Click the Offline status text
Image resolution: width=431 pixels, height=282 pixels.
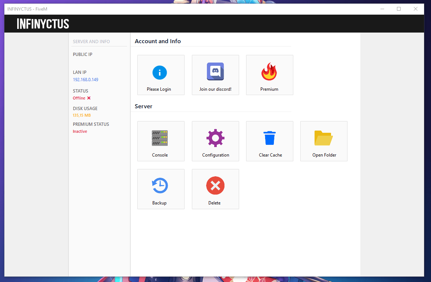79,98
